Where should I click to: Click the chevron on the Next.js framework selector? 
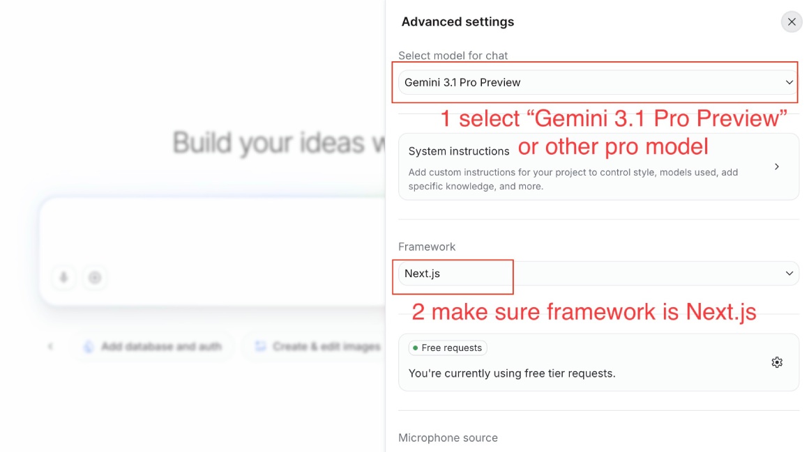789,273
